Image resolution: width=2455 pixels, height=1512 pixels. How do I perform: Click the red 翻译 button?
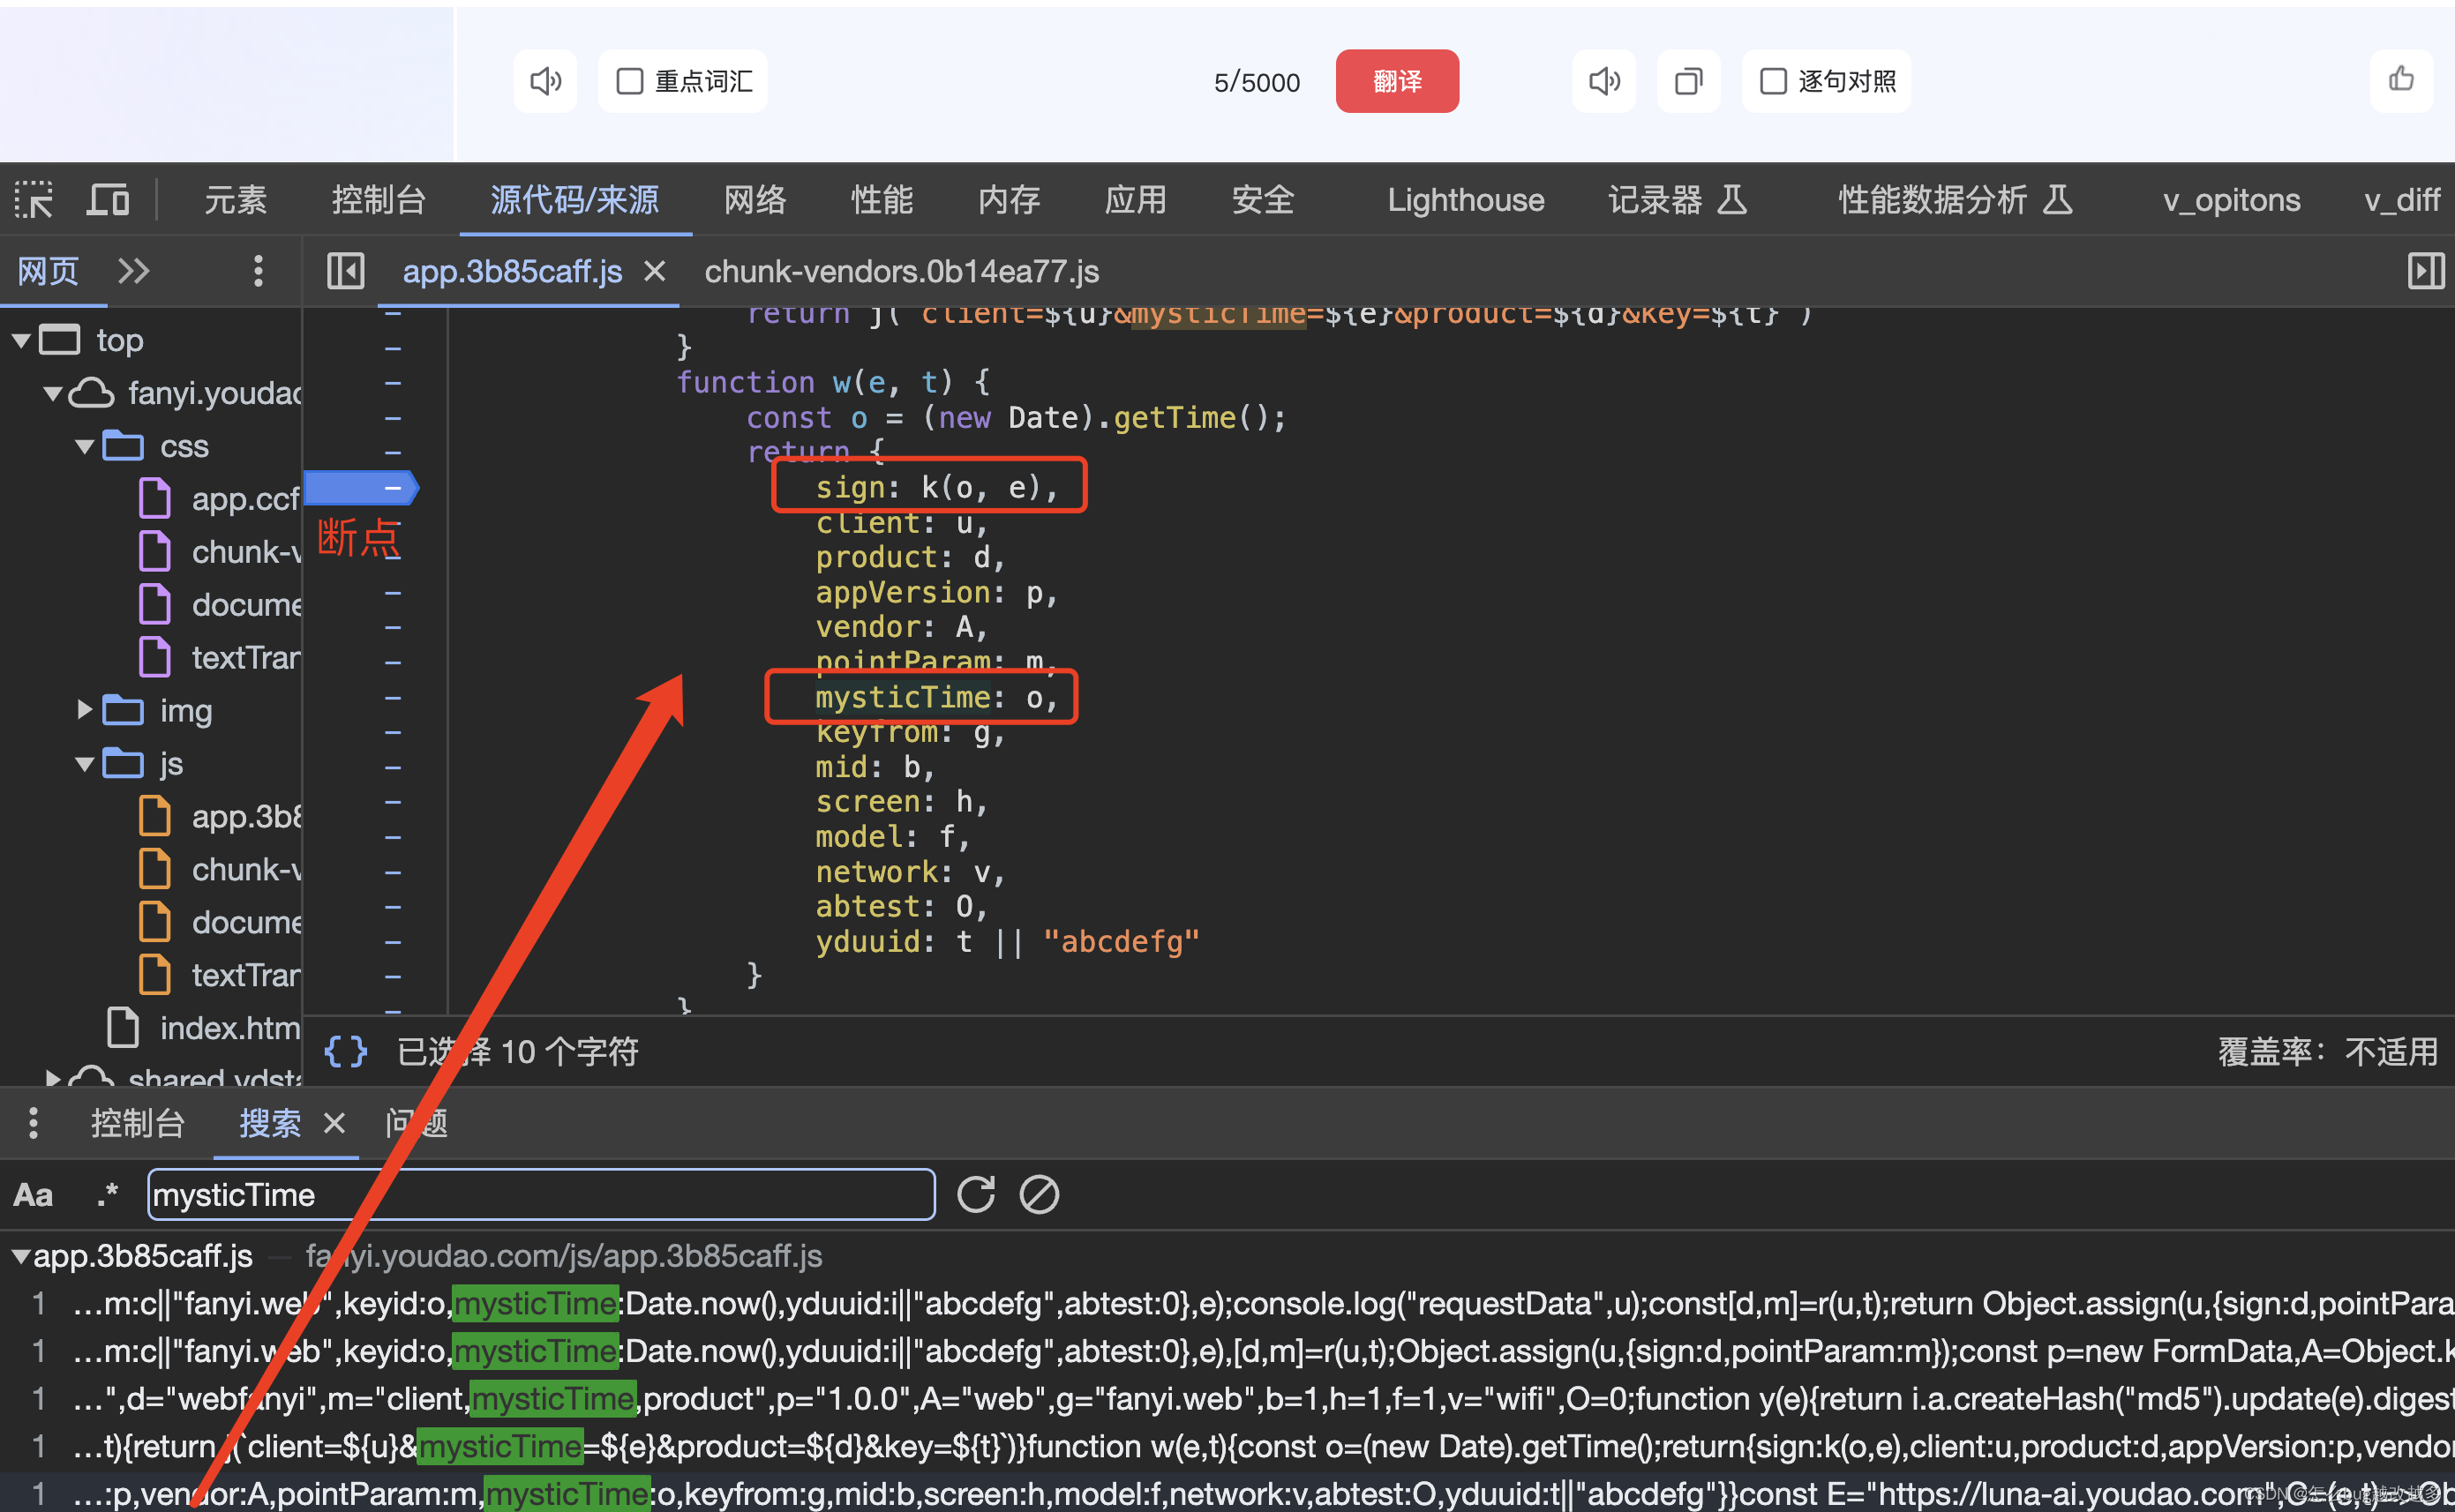(1397, 81)
